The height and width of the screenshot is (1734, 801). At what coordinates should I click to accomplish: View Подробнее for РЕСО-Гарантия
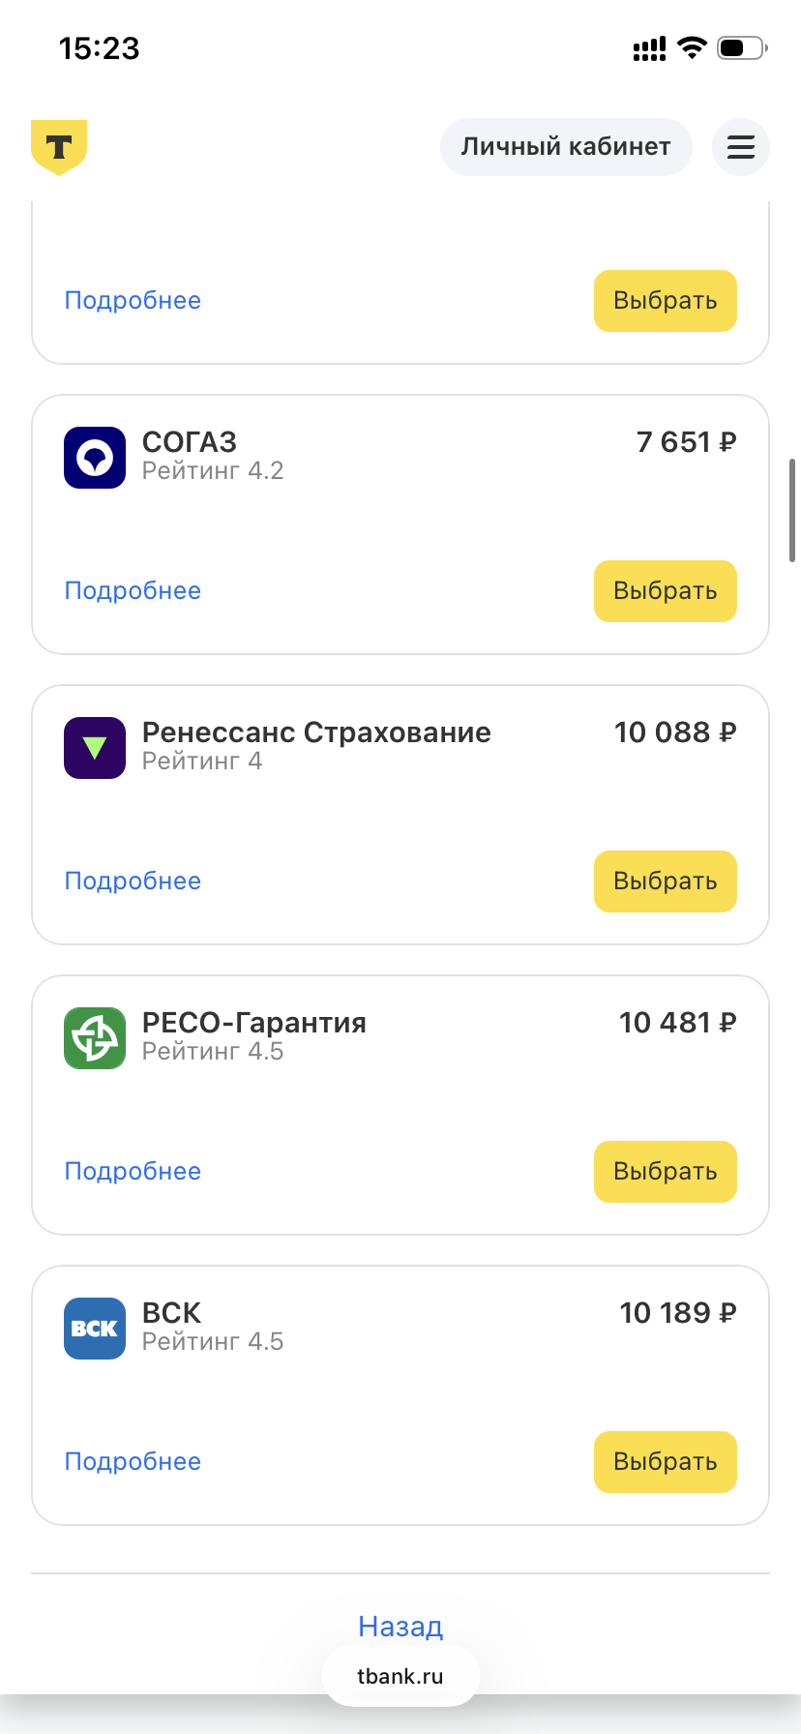[133, 1172]
